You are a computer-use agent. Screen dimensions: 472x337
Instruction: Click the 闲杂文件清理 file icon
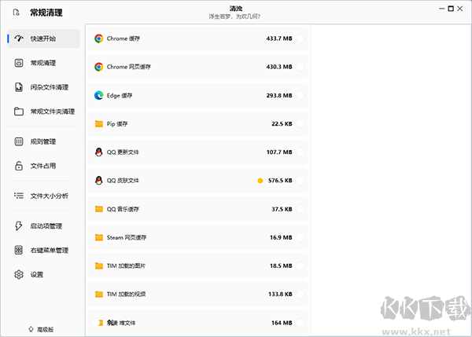point(19,87)
